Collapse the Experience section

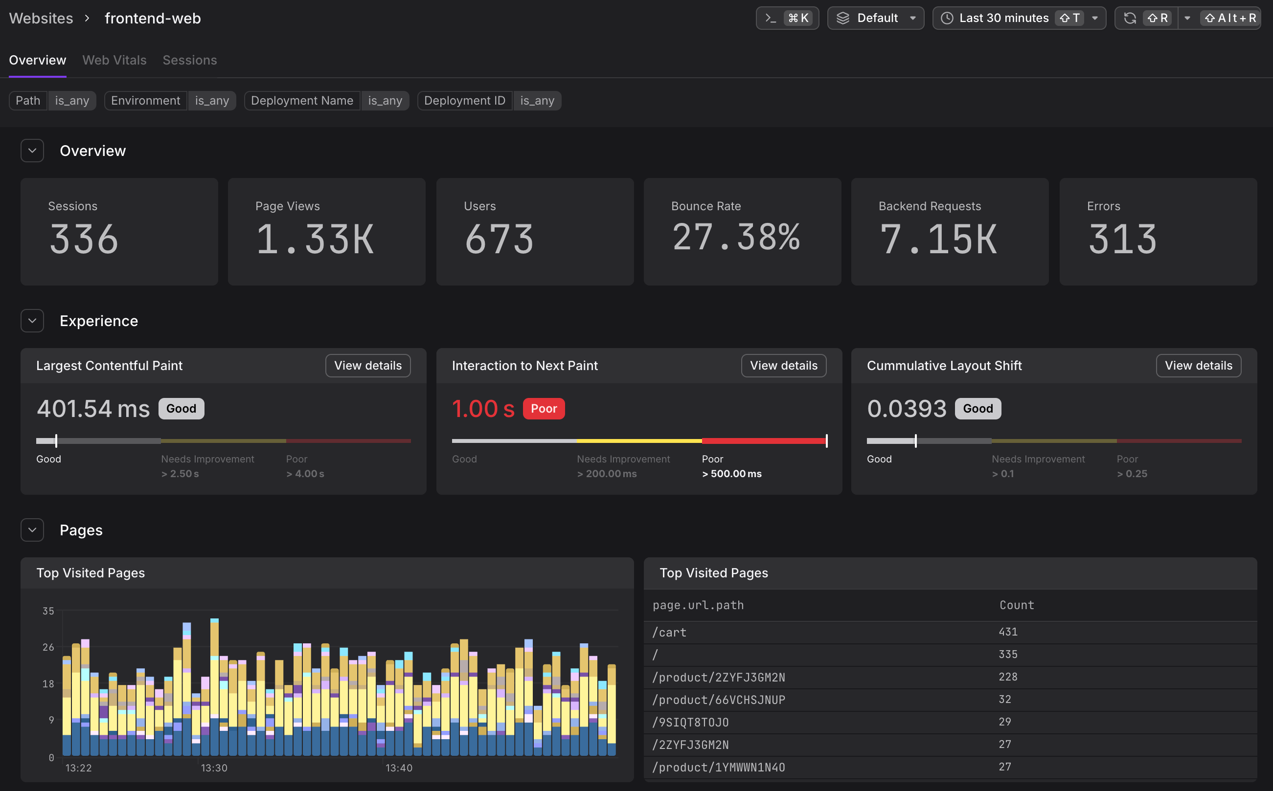point(32,320)
